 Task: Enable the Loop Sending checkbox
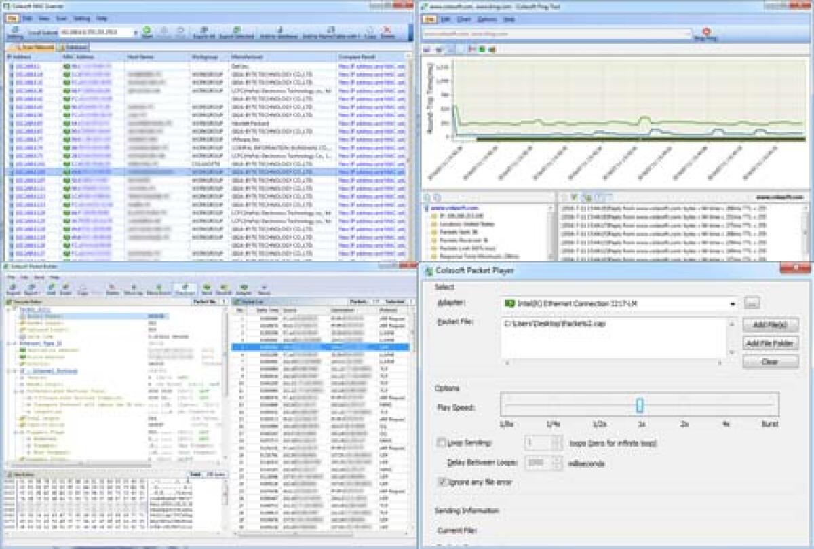point(442,443)
